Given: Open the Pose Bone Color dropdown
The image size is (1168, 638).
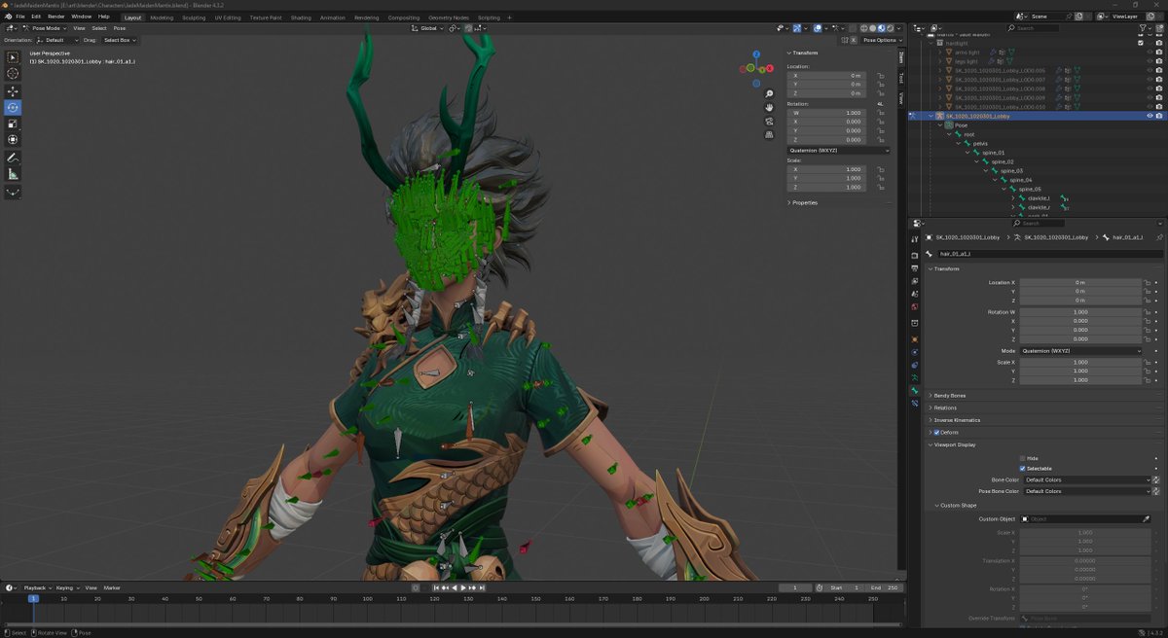Looking at the screenshot, I should tap(1087, 491).
